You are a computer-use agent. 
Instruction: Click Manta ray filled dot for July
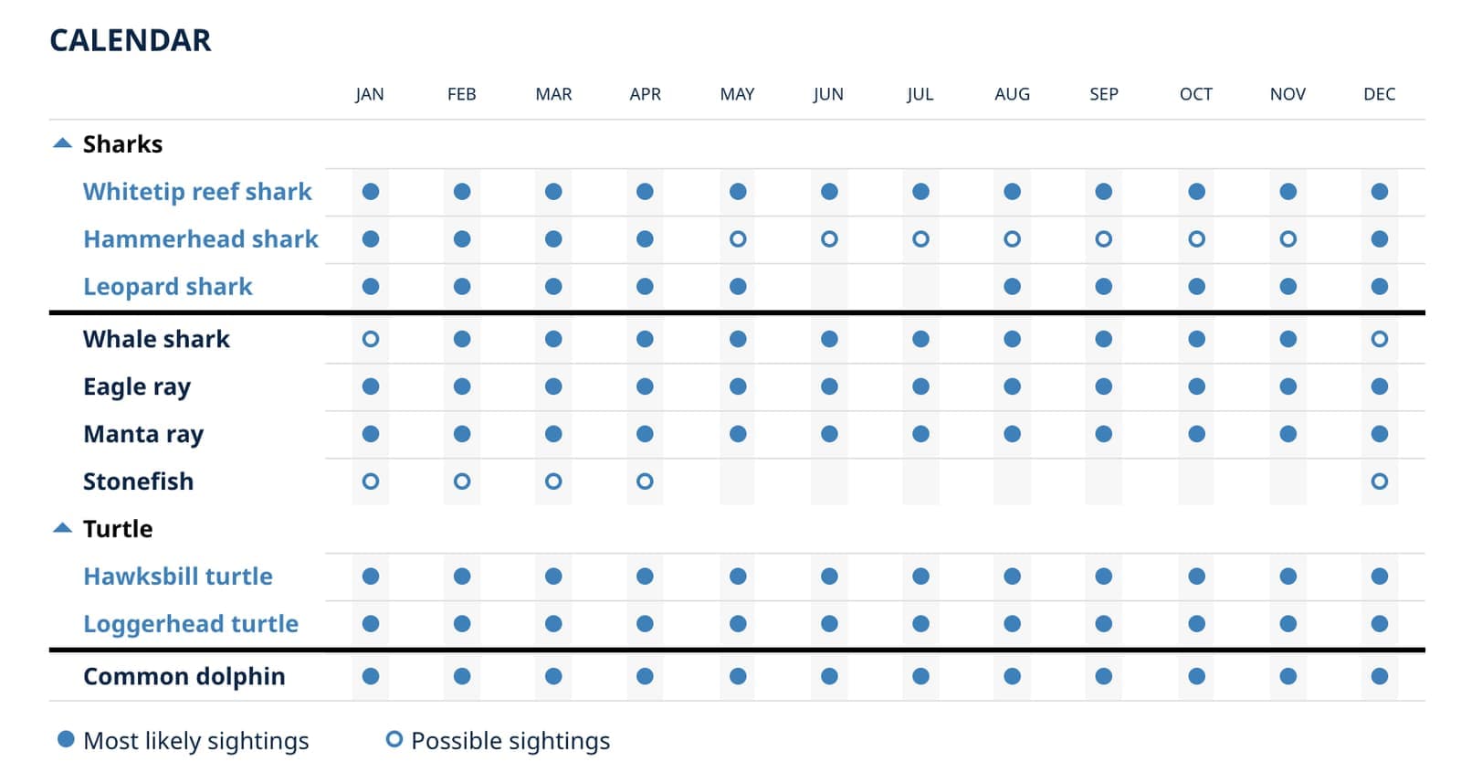coord(920,434)
